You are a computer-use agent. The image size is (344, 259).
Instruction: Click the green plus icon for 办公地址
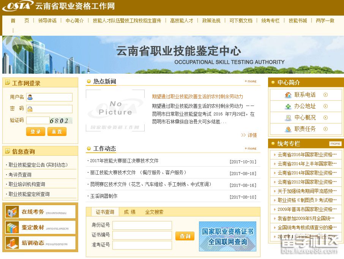(288, 106)
